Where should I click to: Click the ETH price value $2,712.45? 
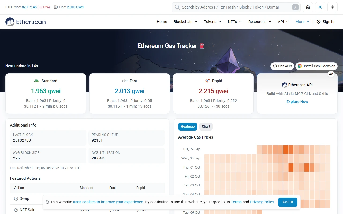[29, 7]
